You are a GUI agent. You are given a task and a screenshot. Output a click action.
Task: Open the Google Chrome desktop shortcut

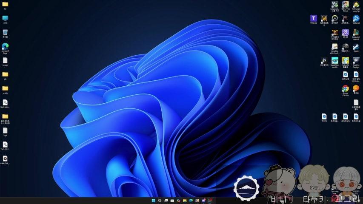[x=346, y=89]
